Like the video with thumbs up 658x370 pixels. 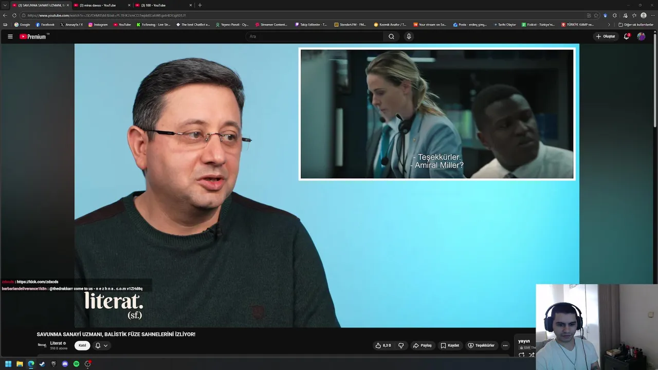(384, 345)
